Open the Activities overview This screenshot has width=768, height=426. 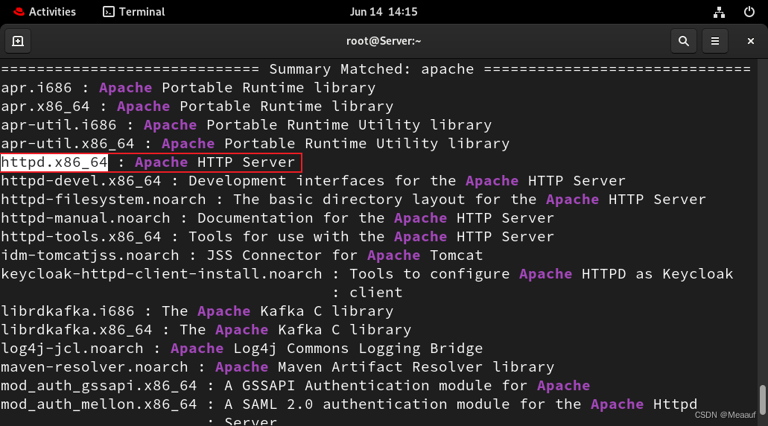click(x=45, y=12)
